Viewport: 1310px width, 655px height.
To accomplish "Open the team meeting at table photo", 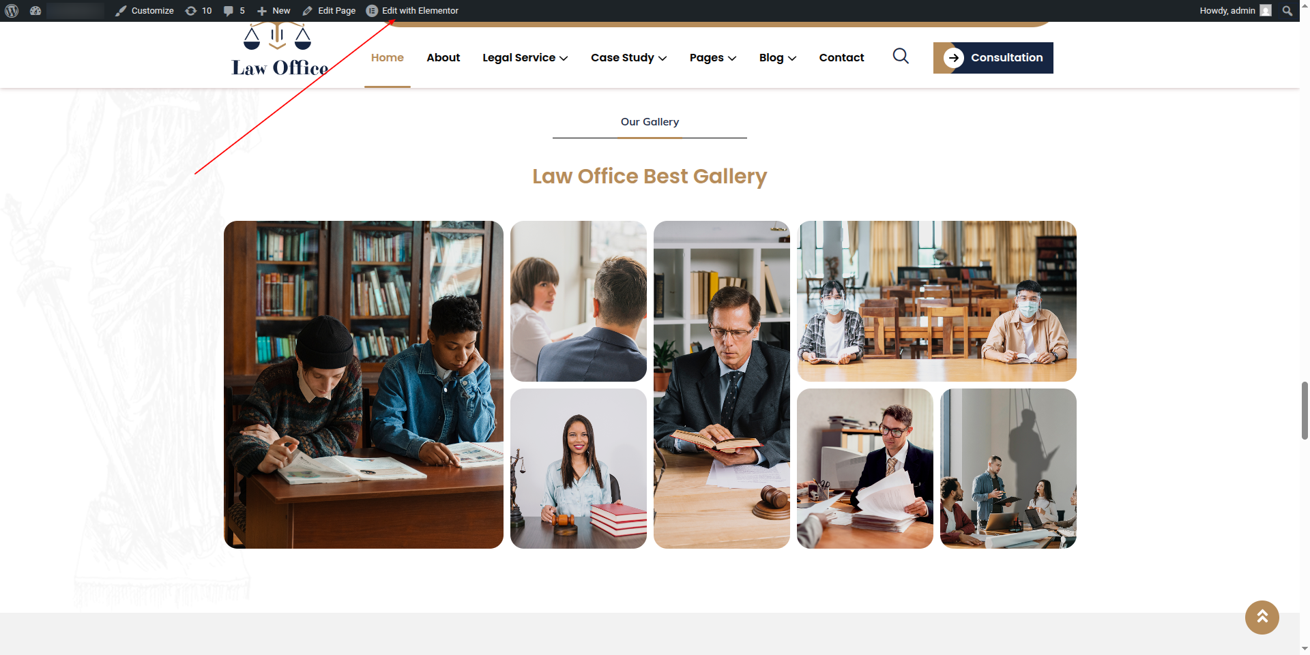I will click(x=1008, y=468).
